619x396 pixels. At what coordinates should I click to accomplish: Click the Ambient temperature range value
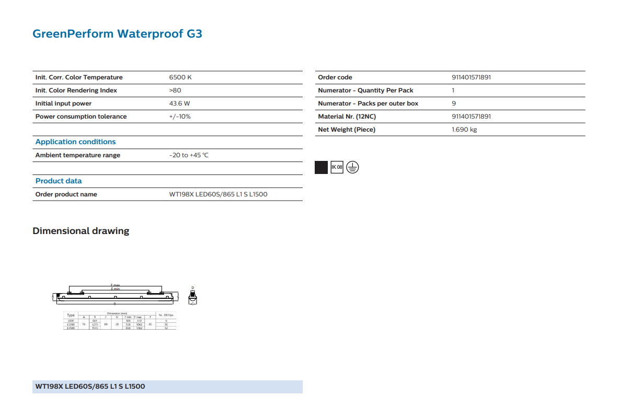(x=189, y=155)
